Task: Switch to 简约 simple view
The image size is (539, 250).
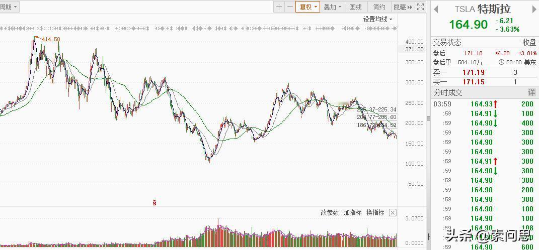Action: (379, 7)
